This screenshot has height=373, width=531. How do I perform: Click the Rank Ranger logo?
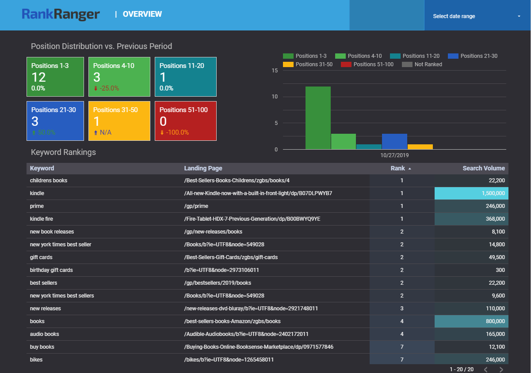click(61, 15)
